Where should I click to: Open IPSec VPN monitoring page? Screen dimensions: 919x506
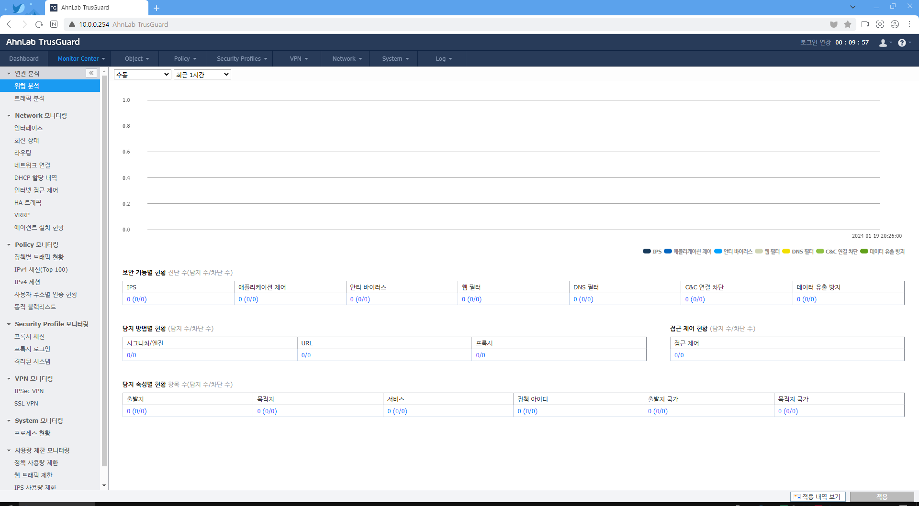pyautogui.click(x=29, y=391)
